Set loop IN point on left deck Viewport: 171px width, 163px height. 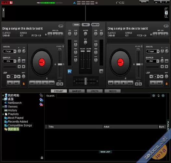coord(10,83)
